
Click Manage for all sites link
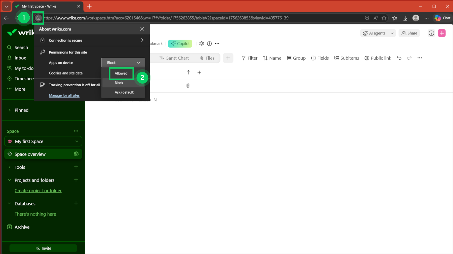[x=64, y=95]
